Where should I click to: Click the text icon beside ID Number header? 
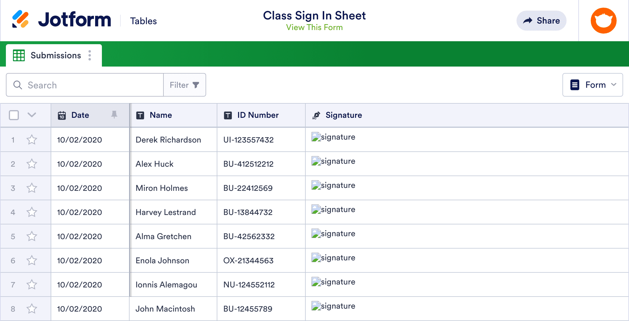(x=228, y=115)
